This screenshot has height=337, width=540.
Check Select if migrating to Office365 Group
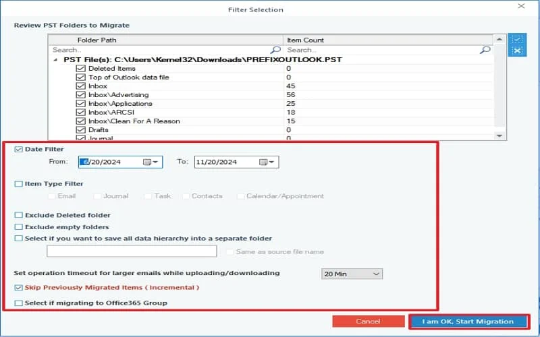tap(19, 303)
